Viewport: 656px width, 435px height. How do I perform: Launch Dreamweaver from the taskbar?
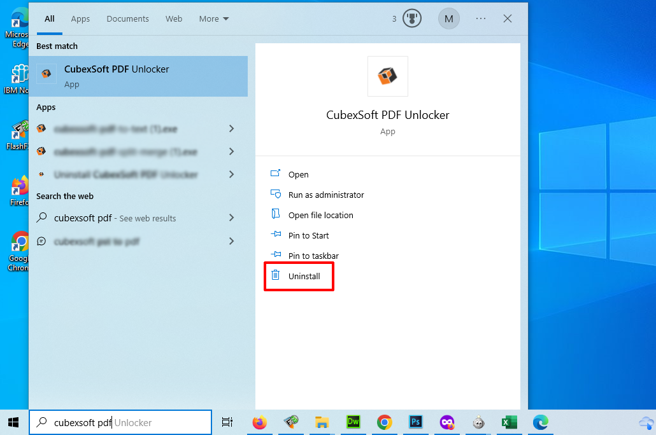pos(353,422)
